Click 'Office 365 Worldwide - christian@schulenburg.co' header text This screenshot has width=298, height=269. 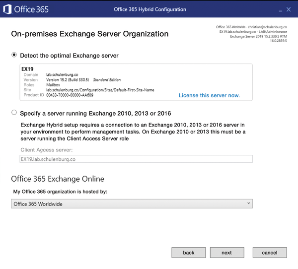point(251,27)
